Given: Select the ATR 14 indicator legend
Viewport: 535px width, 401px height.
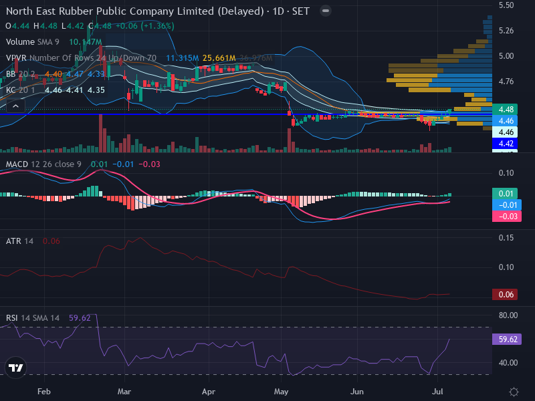Looking at the screenshot, I should click(19, 241).
